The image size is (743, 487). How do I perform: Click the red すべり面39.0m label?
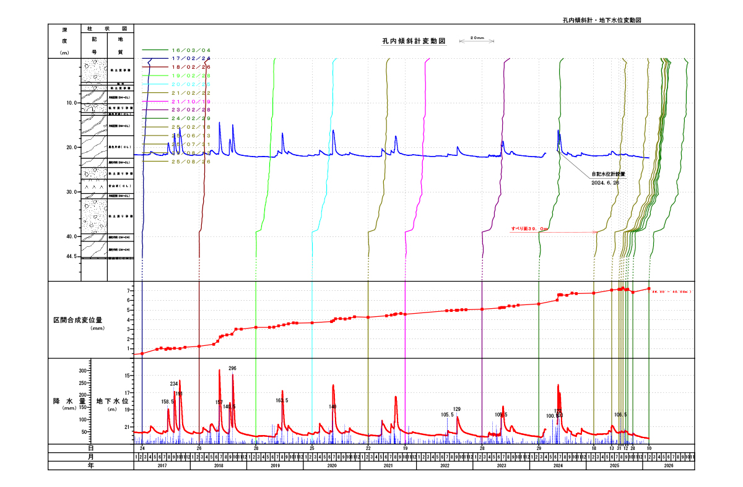click(529, 229)
